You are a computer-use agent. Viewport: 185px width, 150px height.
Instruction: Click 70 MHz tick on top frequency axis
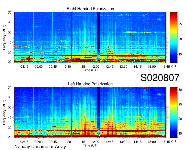tap(10, 12)
